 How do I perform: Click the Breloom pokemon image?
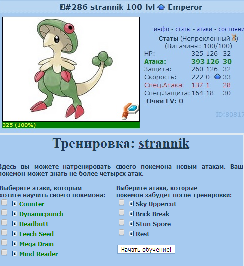point(71,69)
